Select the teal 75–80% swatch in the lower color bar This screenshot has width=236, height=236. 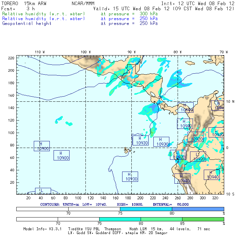point(120,219)
